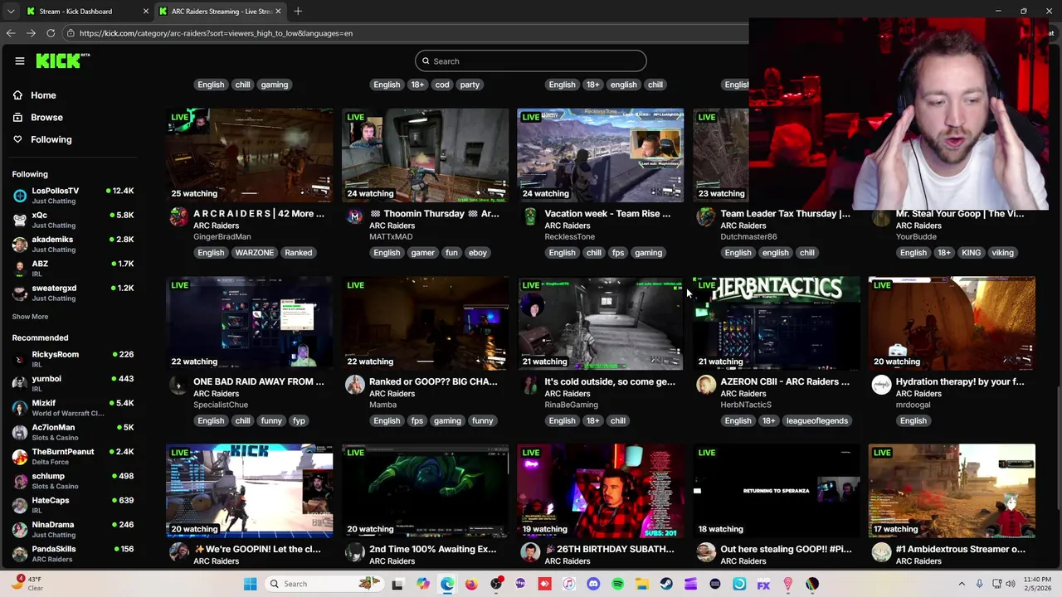Open Spotify from the taskbar
1062x597 pixels.
tap(617, 584)
